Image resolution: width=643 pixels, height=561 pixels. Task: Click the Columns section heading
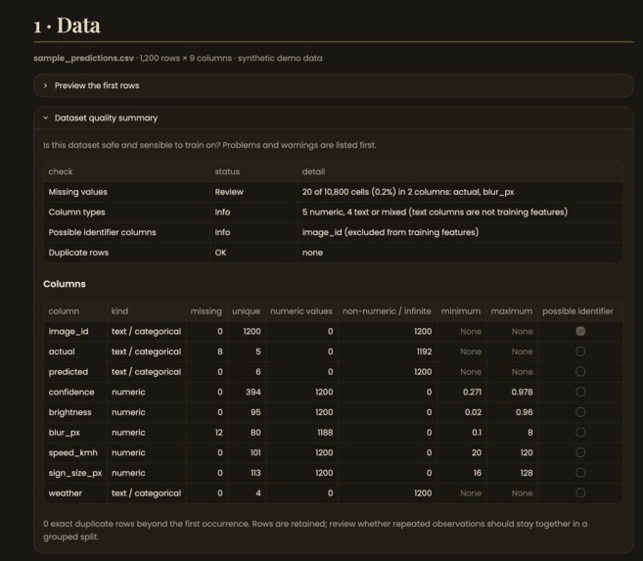65,284
